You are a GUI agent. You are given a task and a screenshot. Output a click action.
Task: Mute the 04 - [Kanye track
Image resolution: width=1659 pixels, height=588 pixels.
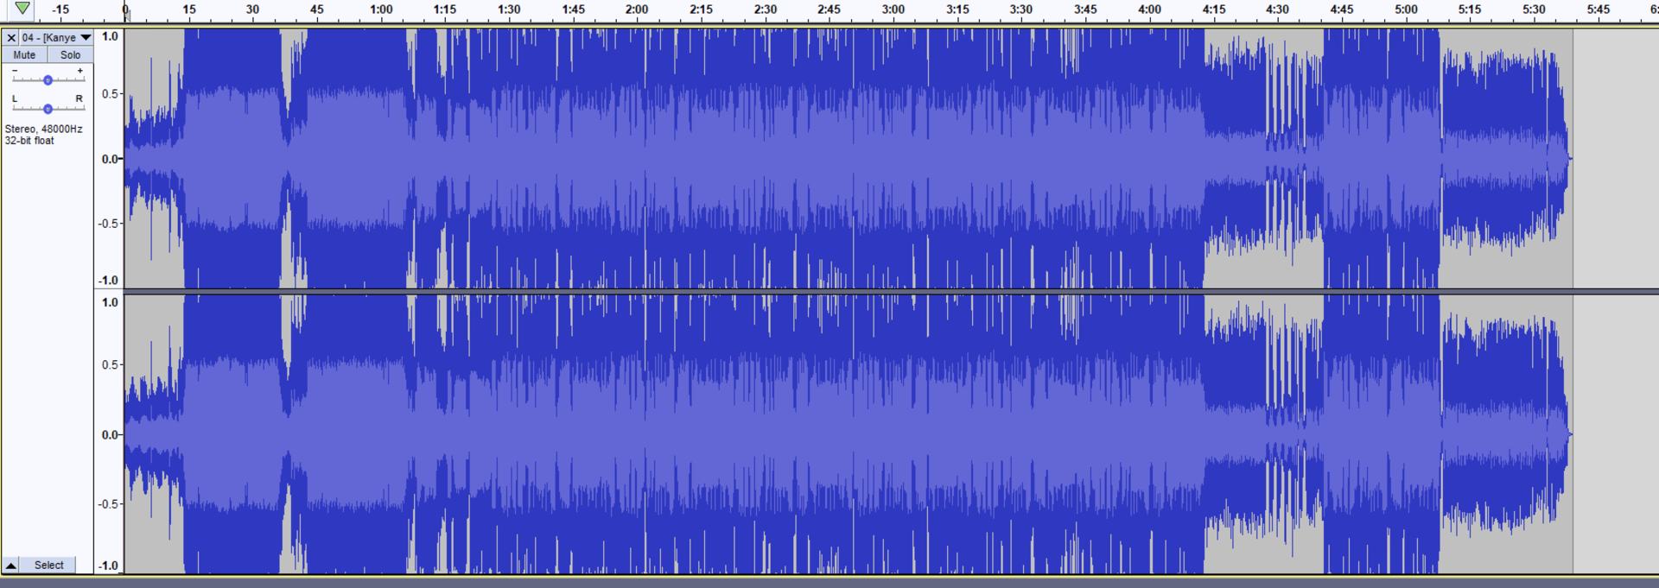pos(24,54)
